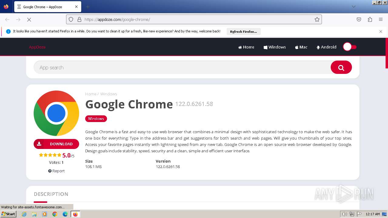Open tracking protection shield icon
388x218 pixels.
71,19
